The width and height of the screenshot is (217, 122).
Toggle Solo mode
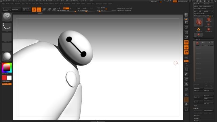186,104
